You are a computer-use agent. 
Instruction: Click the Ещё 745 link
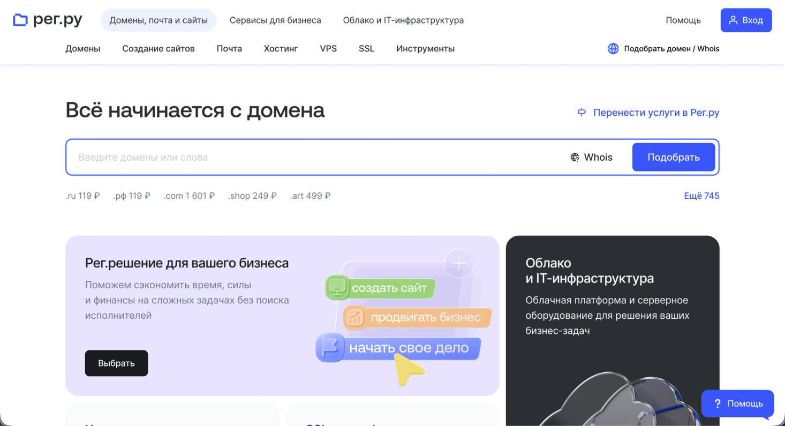[701, 196]
